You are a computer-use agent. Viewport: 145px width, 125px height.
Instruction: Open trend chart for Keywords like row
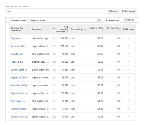coord(55,46)
